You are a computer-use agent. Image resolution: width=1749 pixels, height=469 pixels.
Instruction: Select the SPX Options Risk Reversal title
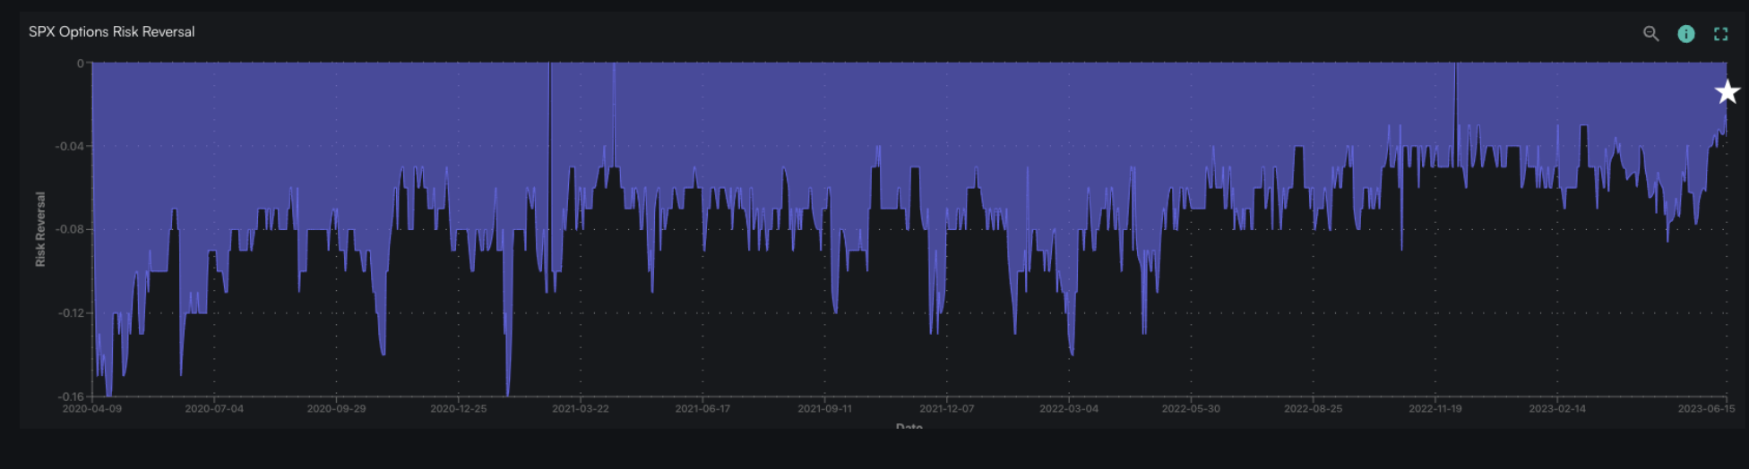[112, 31]
